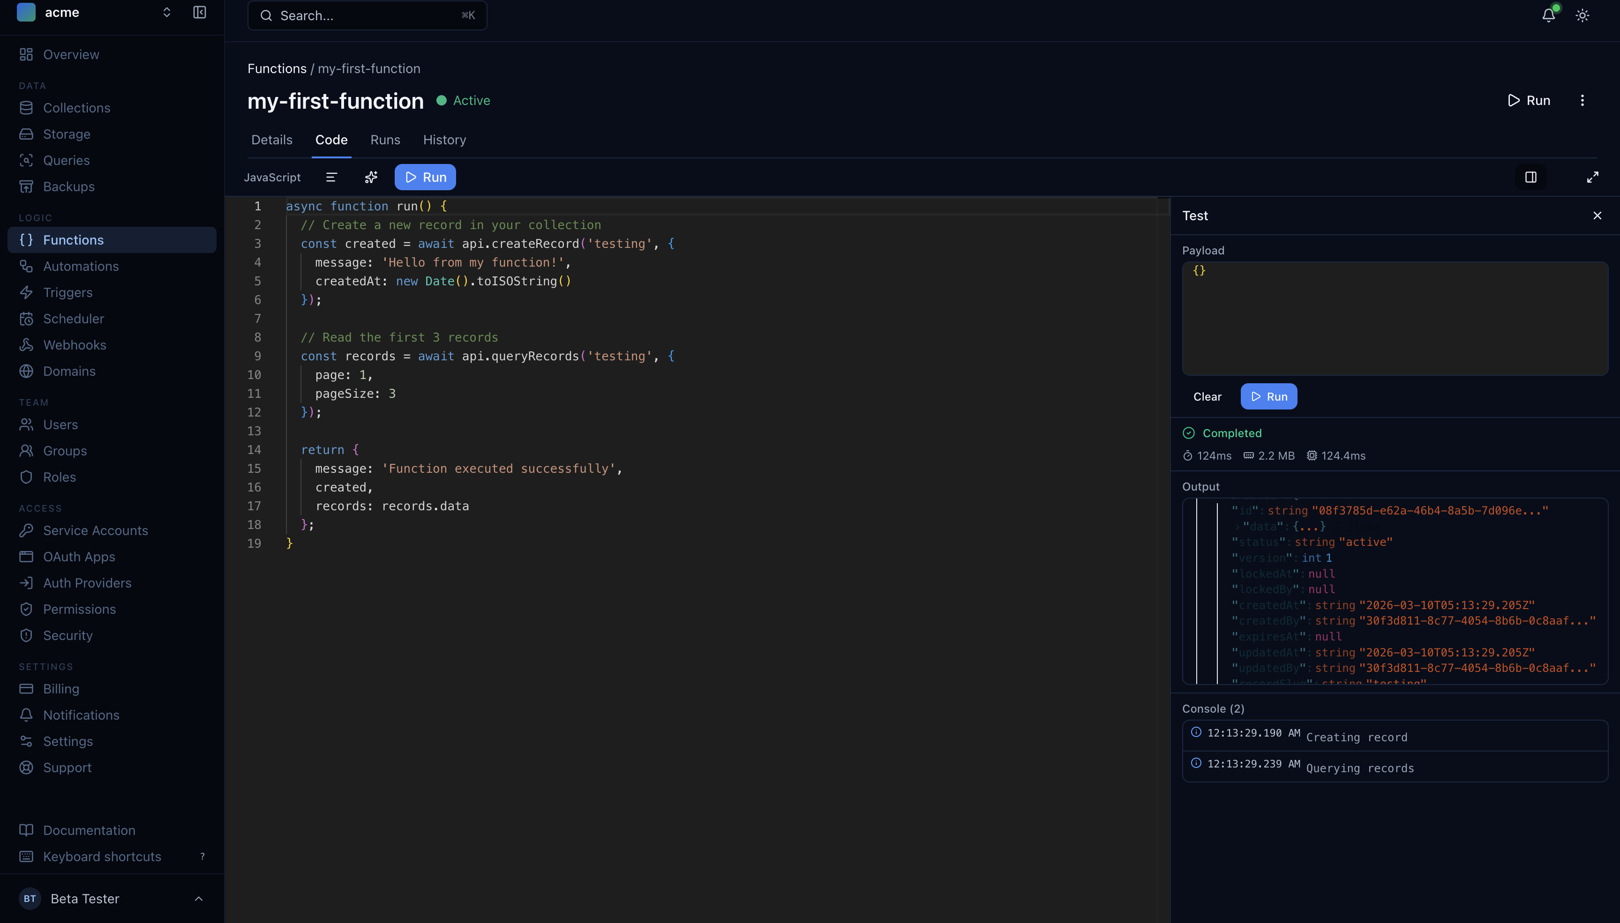
Task: Open the Collections data section
Action: 76,108
